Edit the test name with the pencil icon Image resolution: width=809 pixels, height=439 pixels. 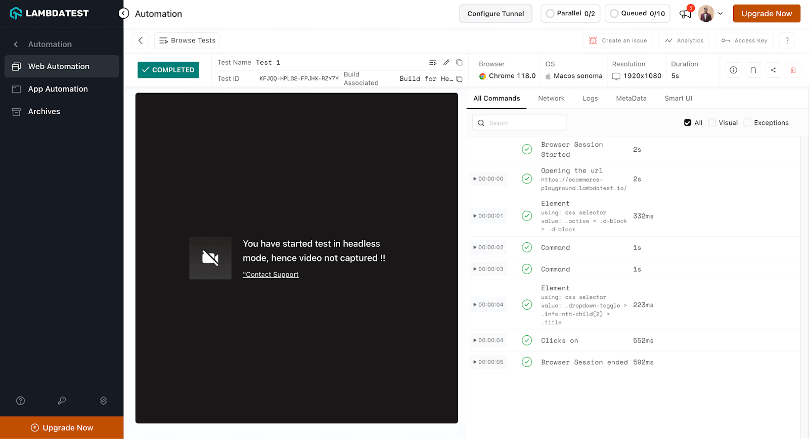point(446,63)
